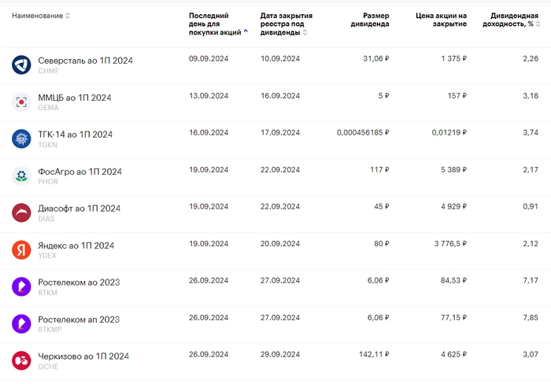Click the Размер дивиденда column header
Screen dimensions: 551x384
click(369, 20)
